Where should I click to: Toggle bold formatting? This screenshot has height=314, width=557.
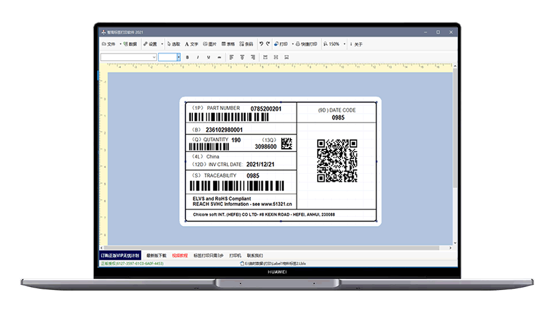click(x=188, y=57)
